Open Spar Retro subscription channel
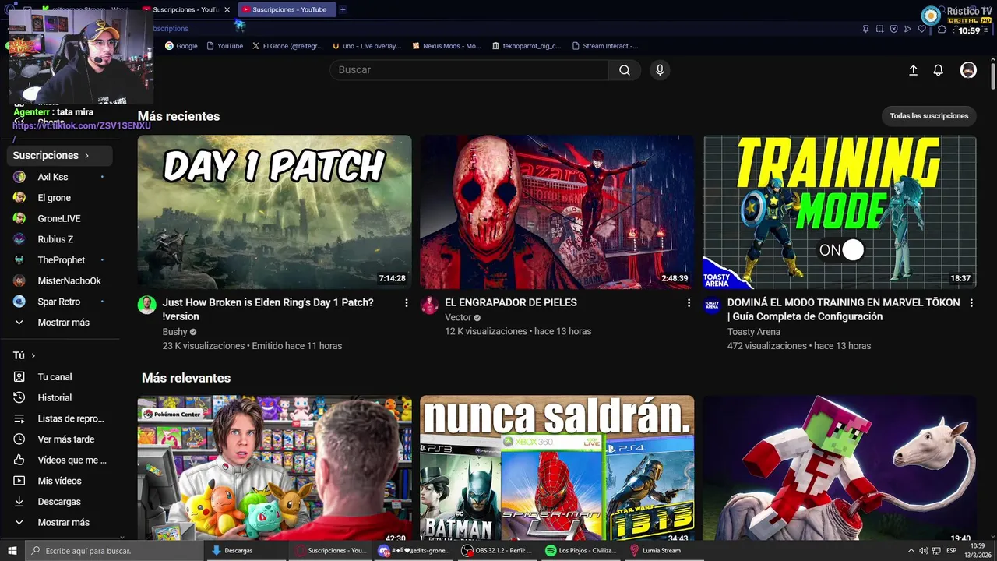The image size is (997, 561). (60, 302)
